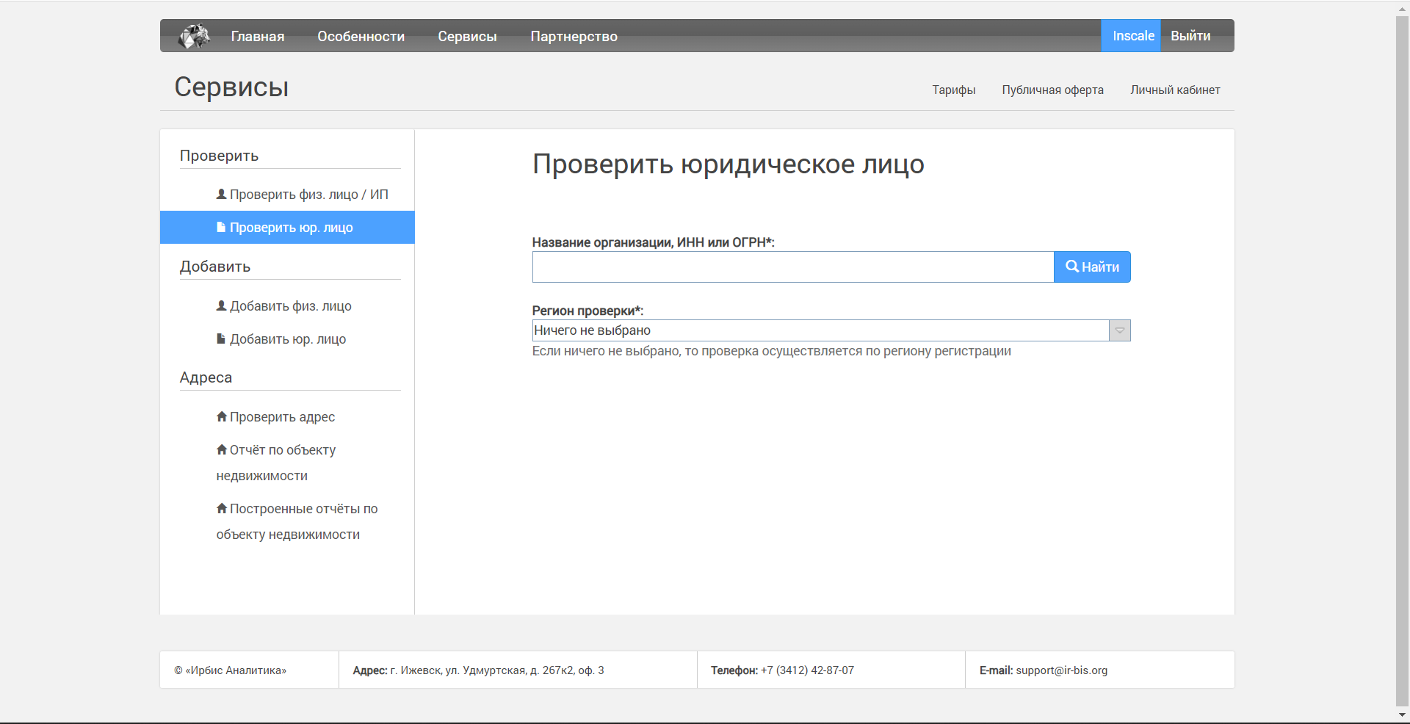Click the Найти search button
Image resolution: width=1410 pixels, height=724 pixels.
[1092, 267]
